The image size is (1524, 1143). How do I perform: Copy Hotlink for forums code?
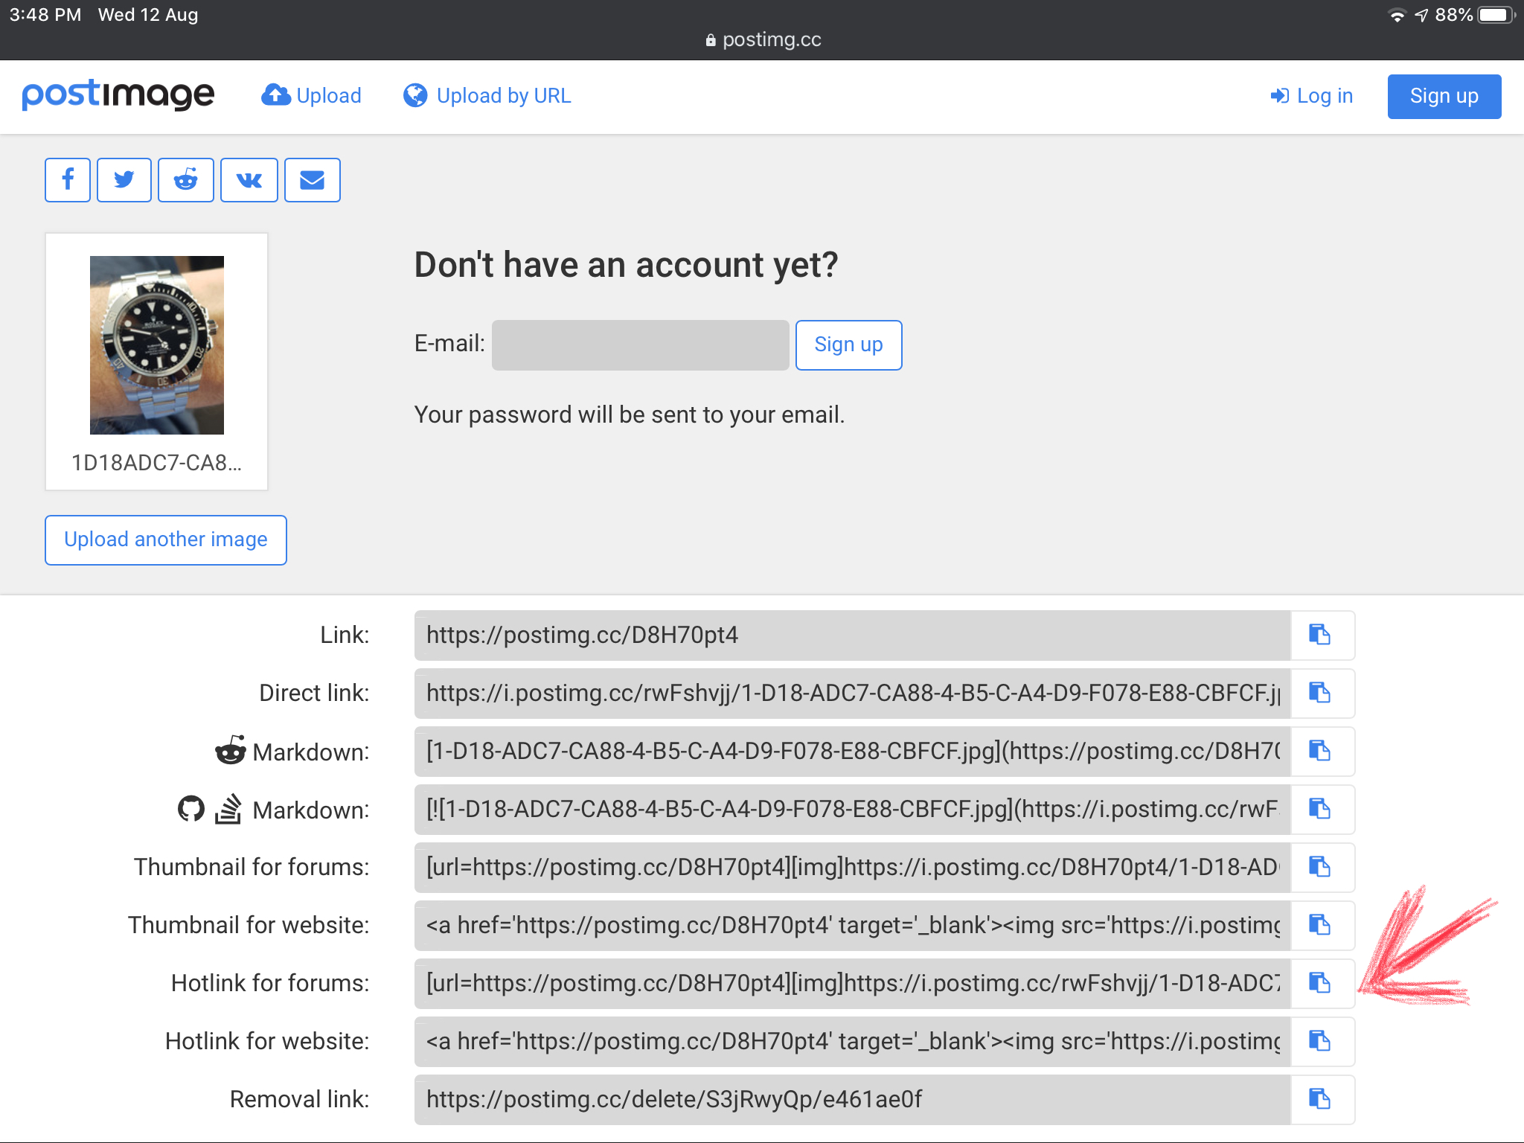point(1320,984)
